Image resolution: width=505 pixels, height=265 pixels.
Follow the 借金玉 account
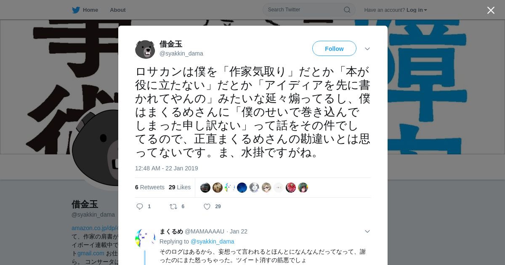coord(334,48)
